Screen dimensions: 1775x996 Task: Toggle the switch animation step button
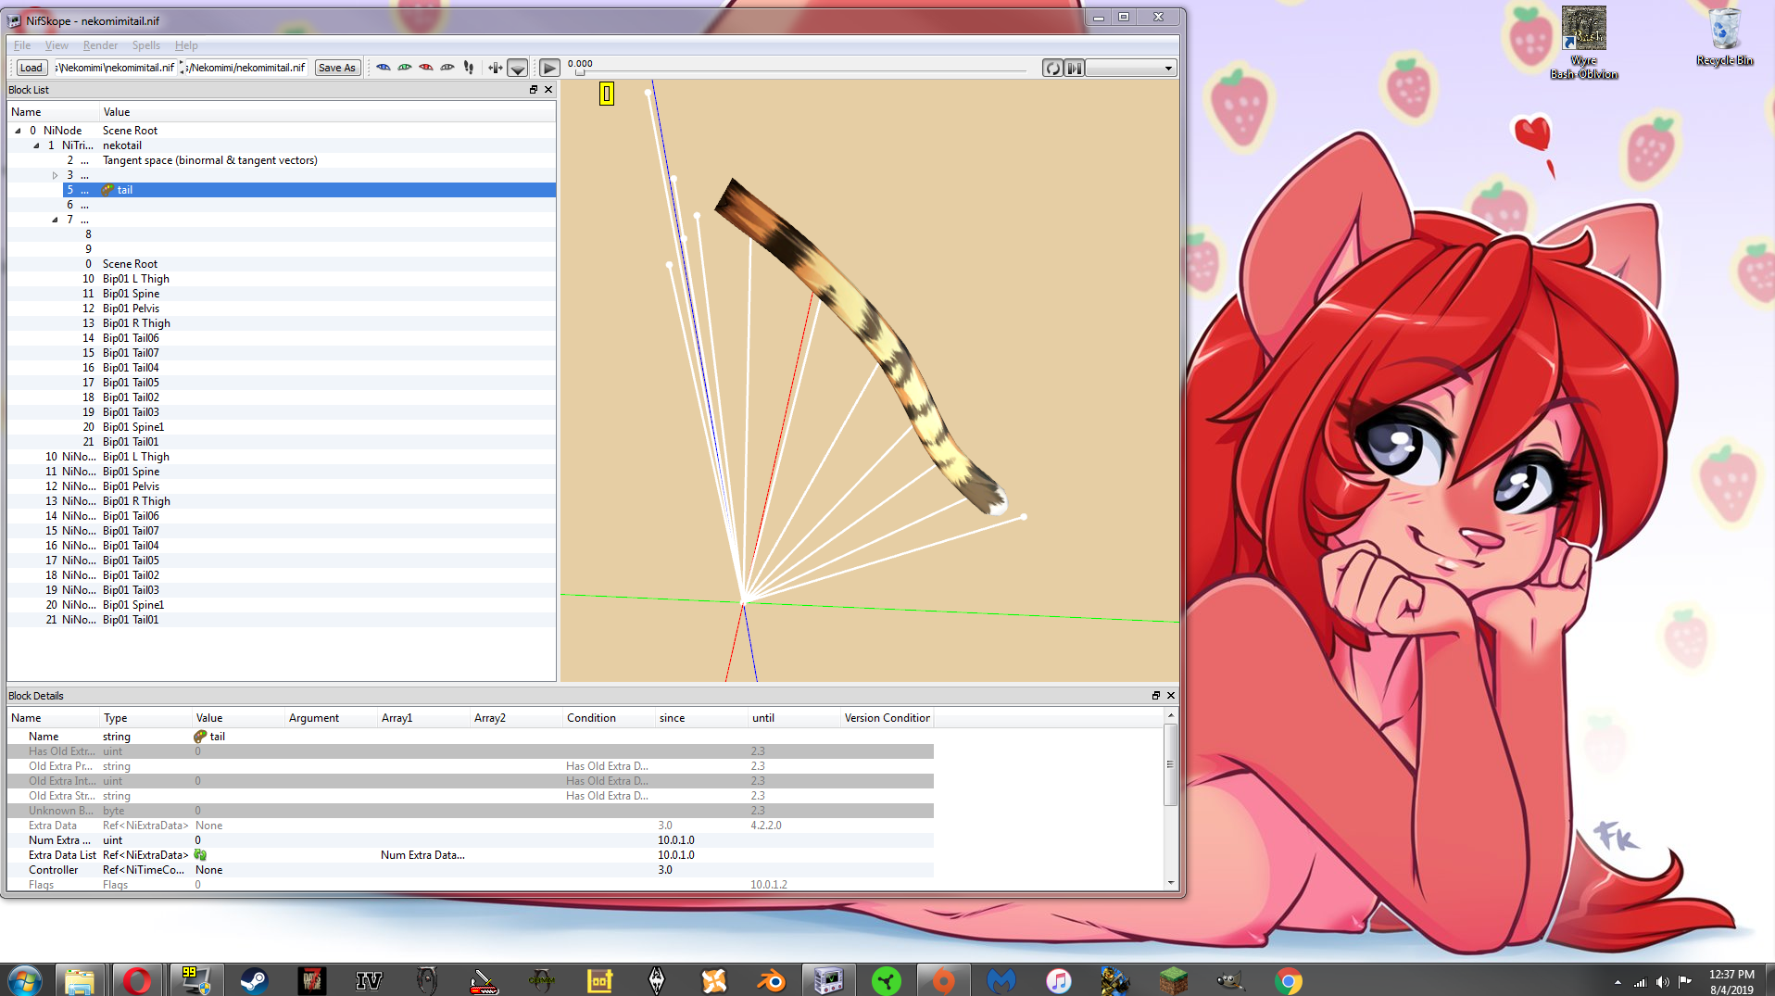pyautogui.click(x=1074, y=68)
